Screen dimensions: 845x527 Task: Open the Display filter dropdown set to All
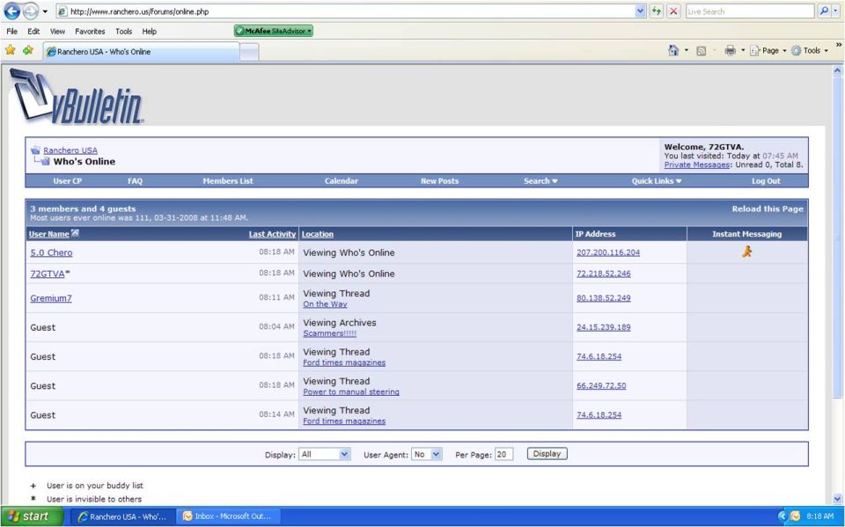pos(325,454)
